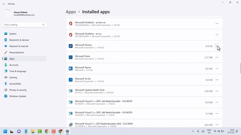
Task: Click the 125 MB size of Microsoft Teams
Action: coord(209,69)
